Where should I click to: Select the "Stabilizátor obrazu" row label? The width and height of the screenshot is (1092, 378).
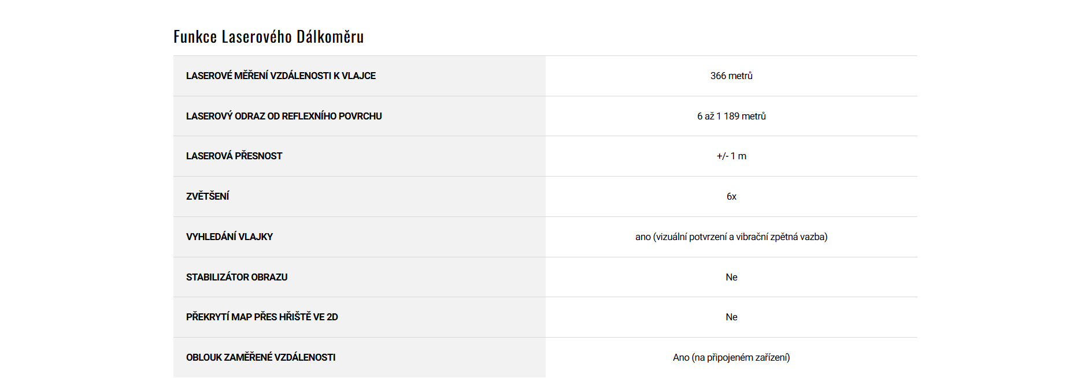pyautogui.click(x=236, y=277)
